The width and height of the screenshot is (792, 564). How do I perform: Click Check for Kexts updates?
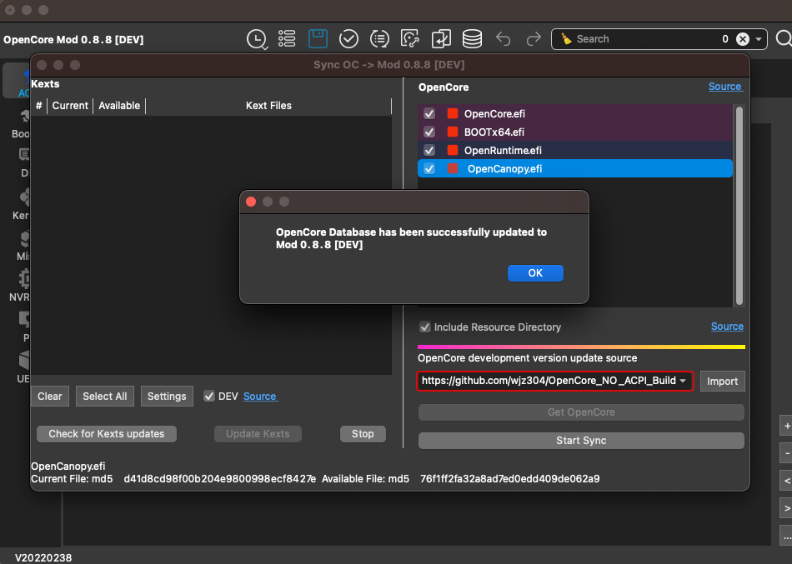(x=107, y=434)
